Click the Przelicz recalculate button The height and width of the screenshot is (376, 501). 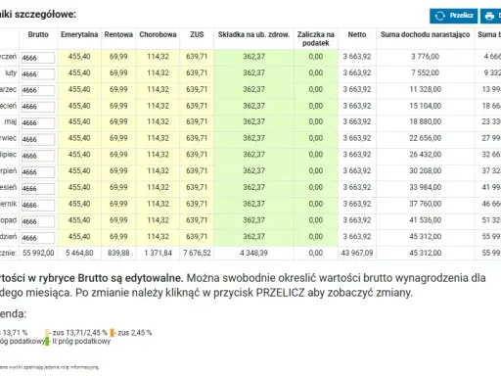pos(453,16)
